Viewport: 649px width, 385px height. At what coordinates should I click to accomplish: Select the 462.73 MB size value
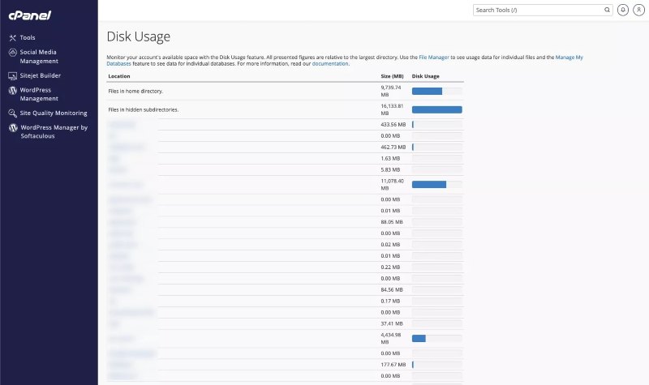point(393,148)
